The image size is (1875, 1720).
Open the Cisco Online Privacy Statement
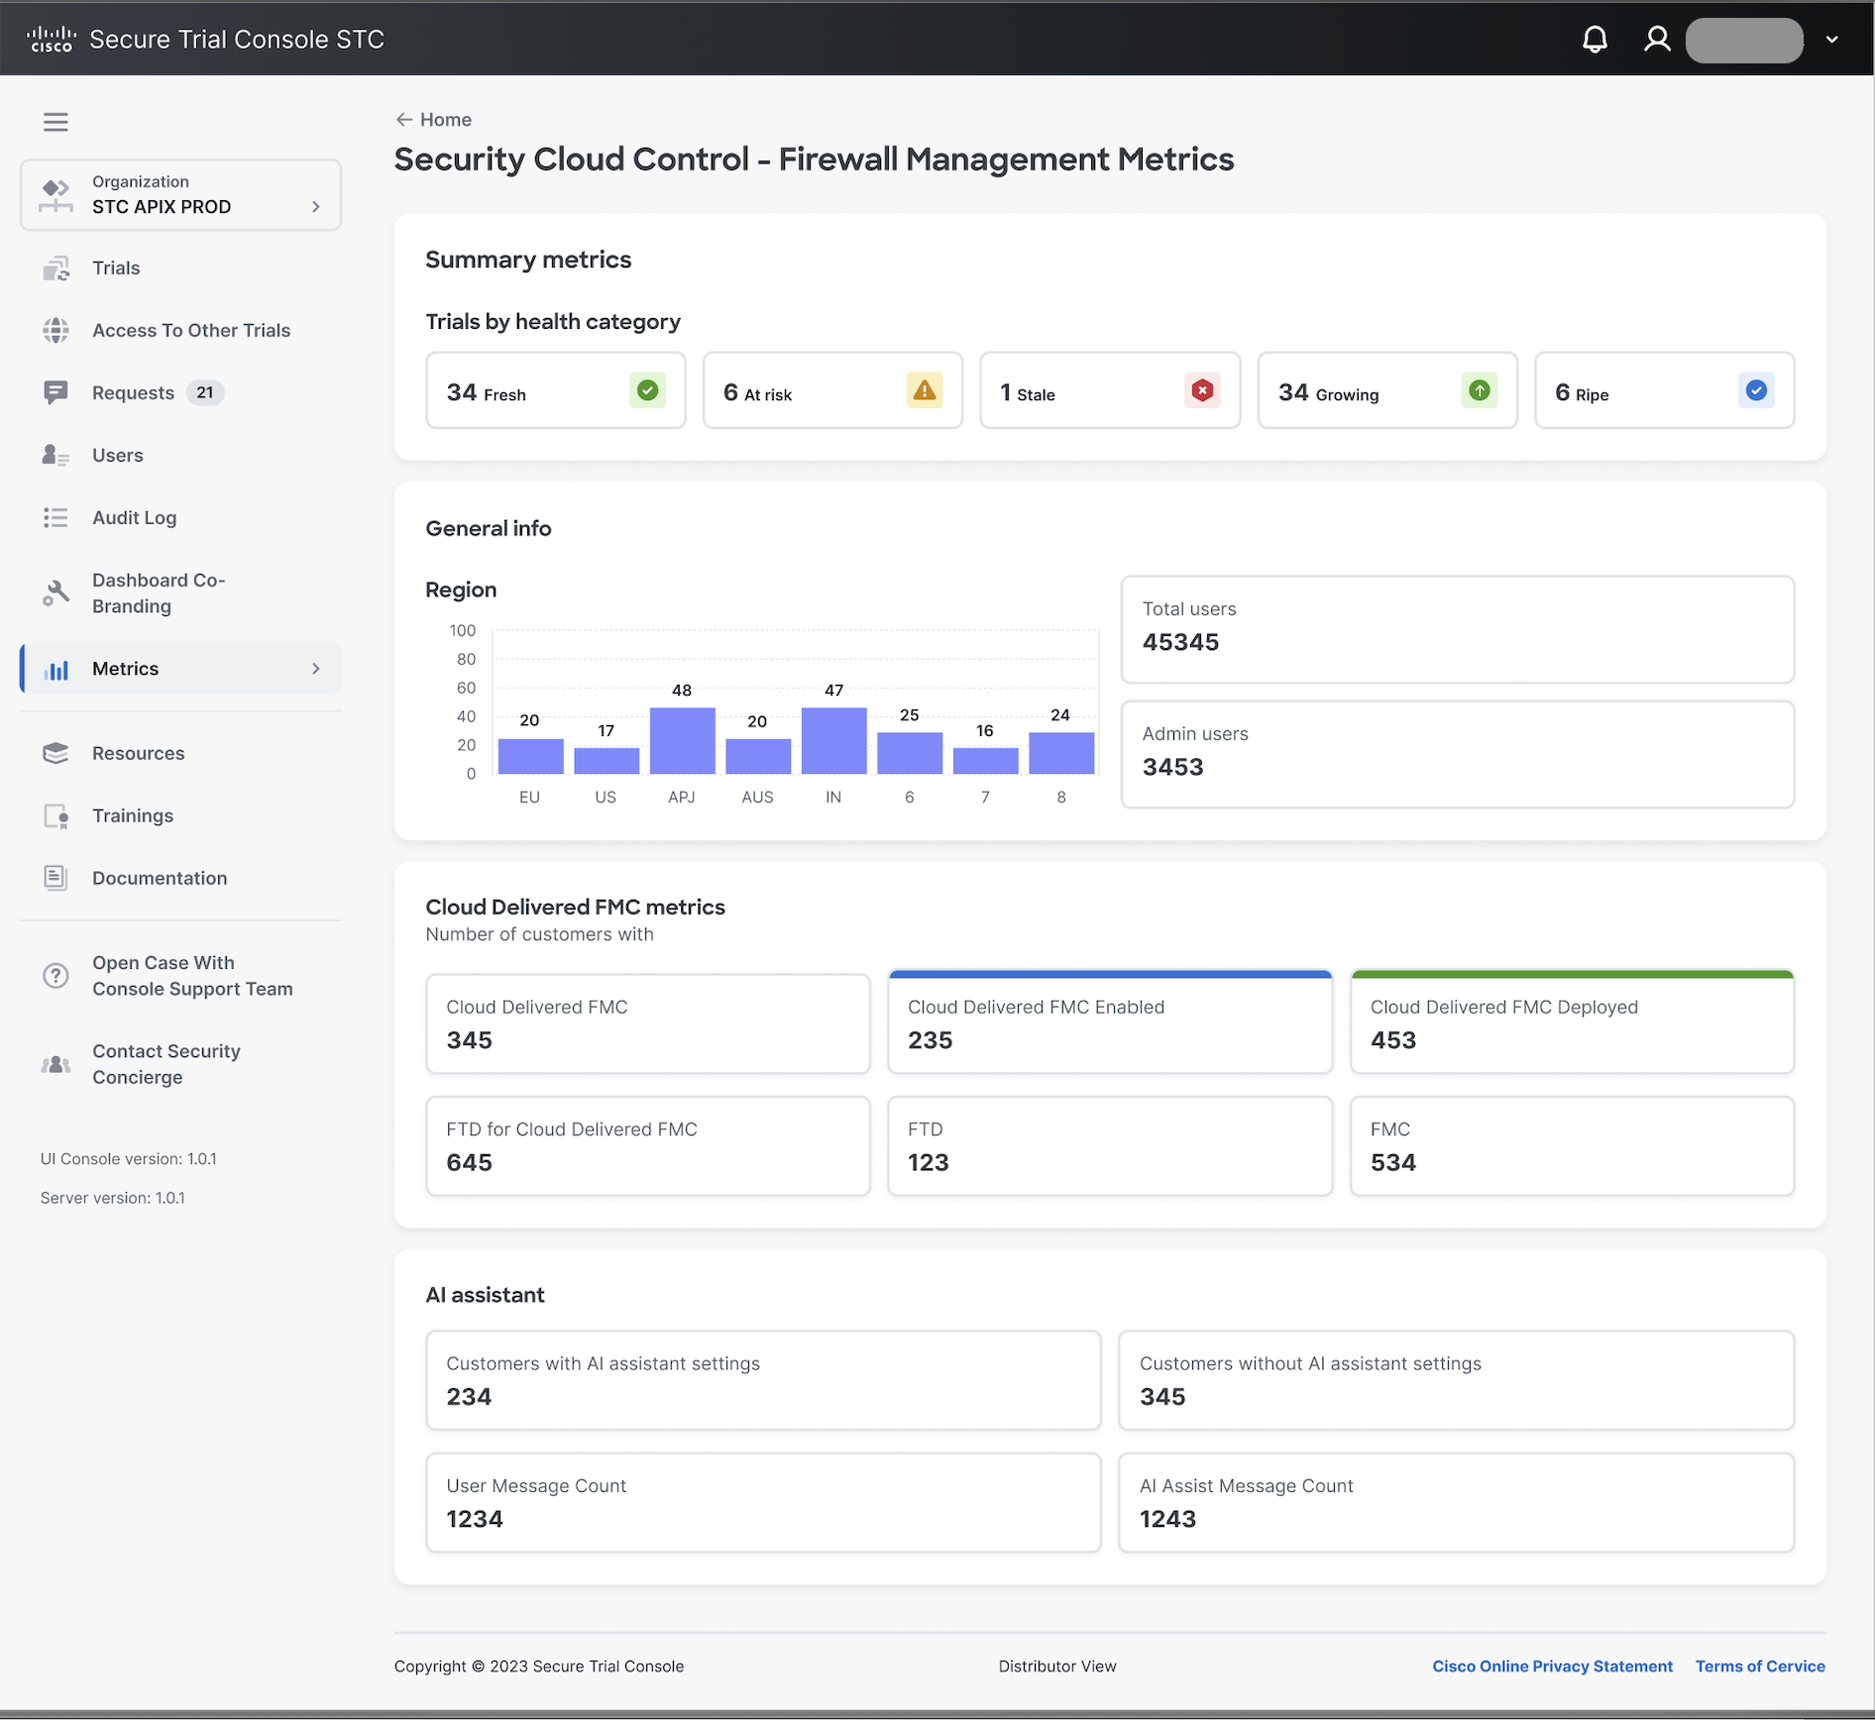tap(1553, 1666)
